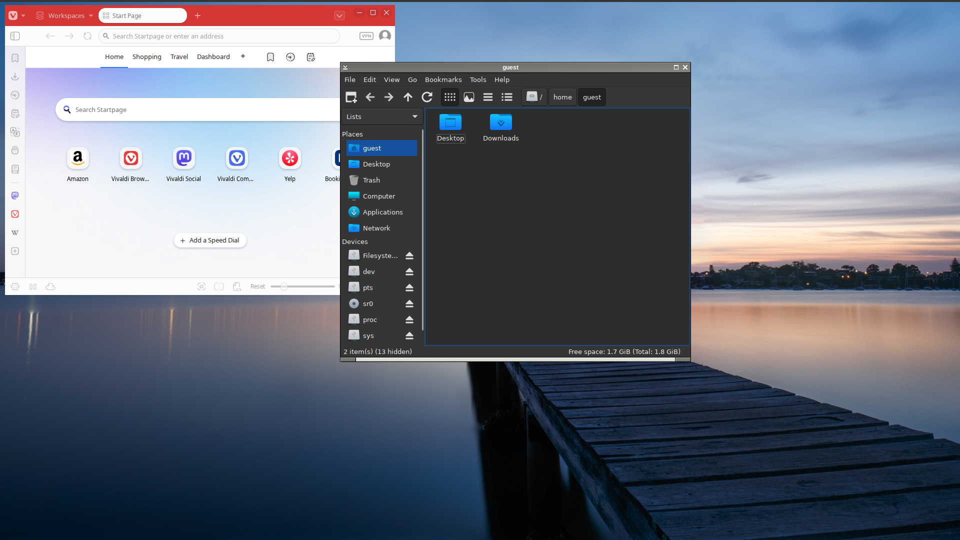Open Vivaldi settings gear icon

pyautogui.click(x=15, y=286)
